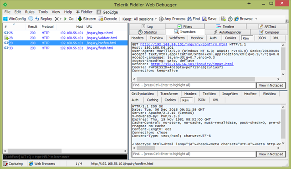
Task: Open the Help menu
Action: 68,12
